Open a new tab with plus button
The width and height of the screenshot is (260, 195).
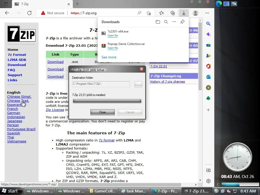point(77,4)
